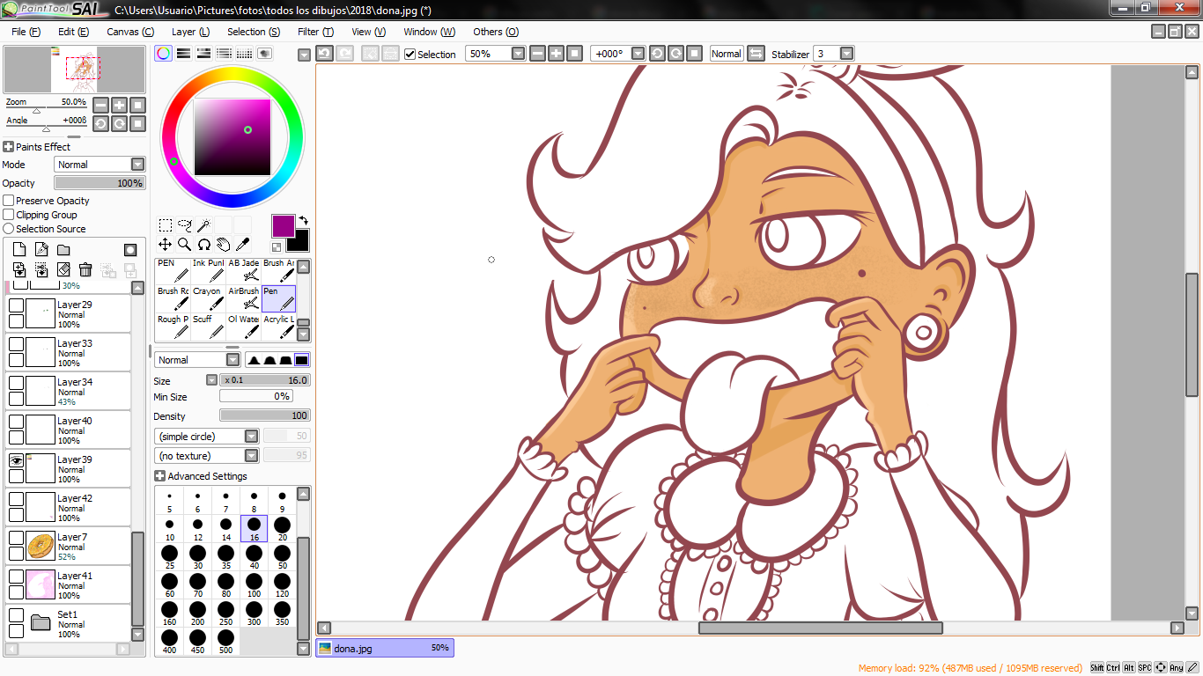Image resolution: width=1203 pixels, height=676 pixels.
Task: Create a new normal layer
Action: (x=19, y=250)
